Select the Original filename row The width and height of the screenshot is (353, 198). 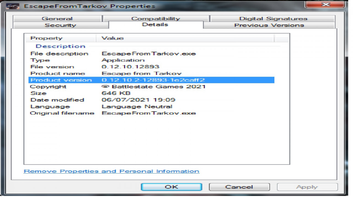coord(151,113)
